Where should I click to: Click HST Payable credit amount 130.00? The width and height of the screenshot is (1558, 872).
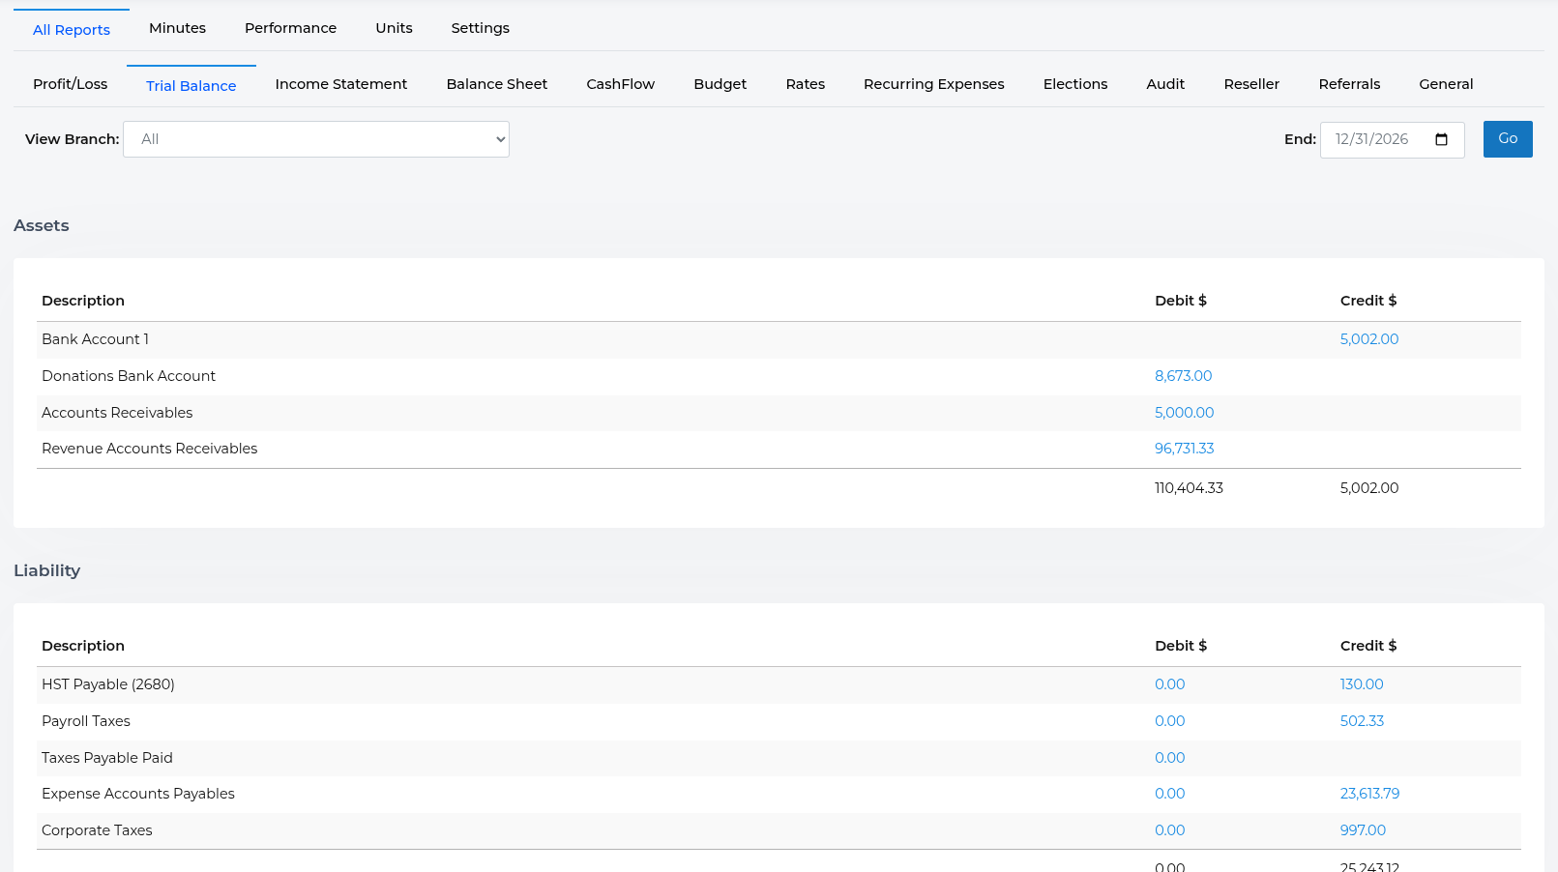[1361, 684]
